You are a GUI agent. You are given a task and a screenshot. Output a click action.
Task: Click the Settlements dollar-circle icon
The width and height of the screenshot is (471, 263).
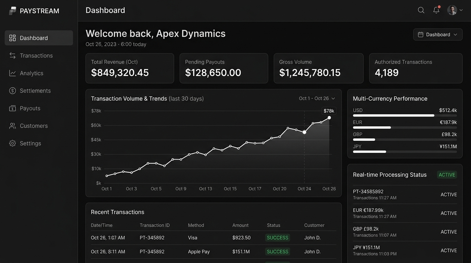[13, 91]
